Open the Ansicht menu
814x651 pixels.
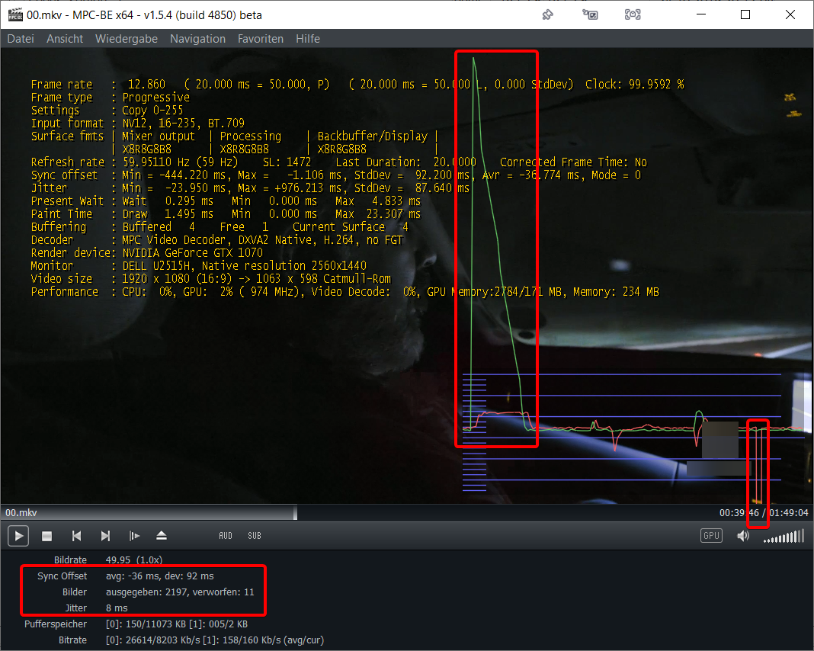(x=65, y=39)
